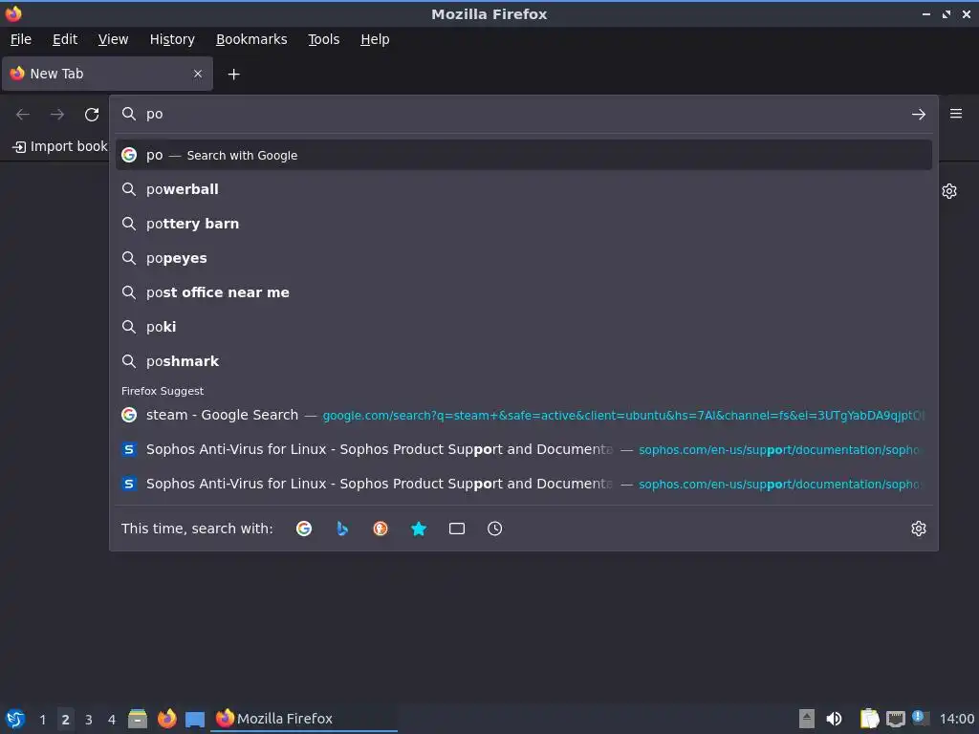979x734 pixels.
Task: Choose the powerball suggestion
Action: pos(524,189)
